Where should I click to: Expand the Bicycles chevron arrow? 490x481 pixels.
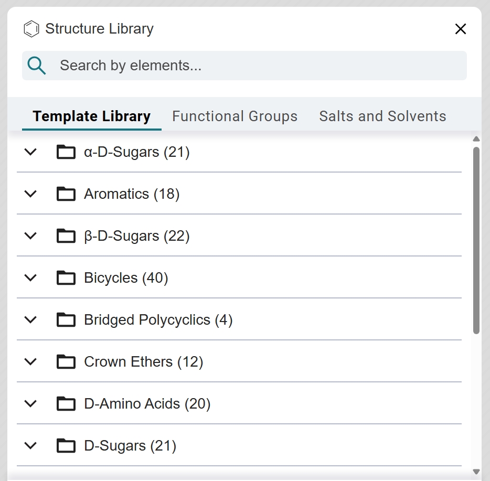click(31, 278)
